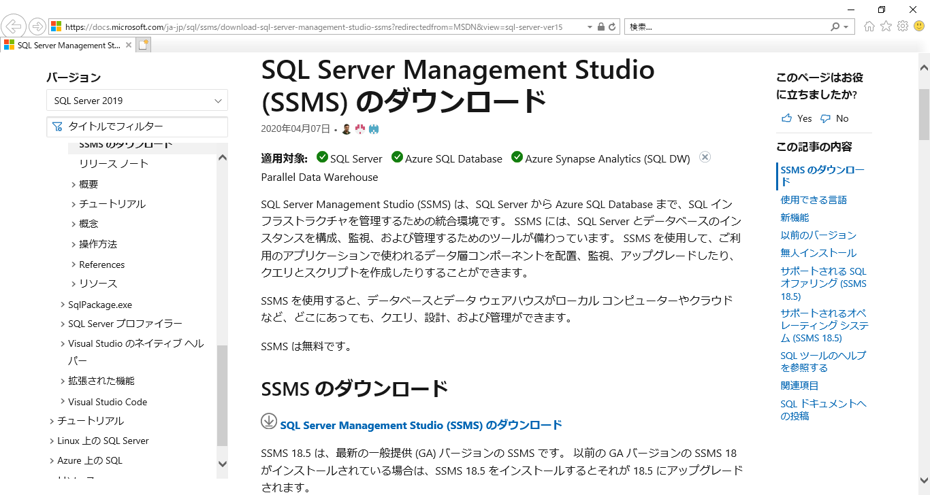Open the Home icon in the browser toolbar
This screenshot has width=930, height=495.
pyautogui.click(x=869, y=27)
